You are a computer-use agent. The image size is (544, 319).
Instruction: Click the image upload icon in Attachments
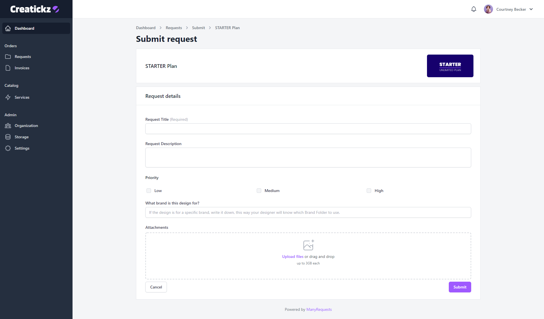click(308, 245)
